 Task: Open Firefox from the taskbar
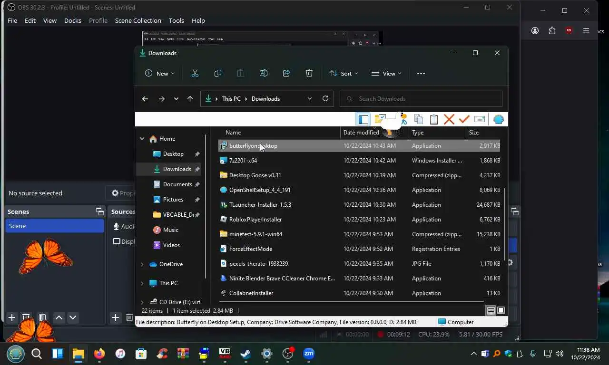tap(99, 354)
